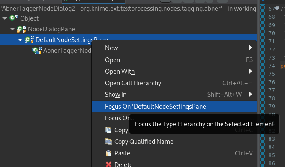Click the Copy icon in context menu
This screenshot has width=285, height=167.
(108, 130)
